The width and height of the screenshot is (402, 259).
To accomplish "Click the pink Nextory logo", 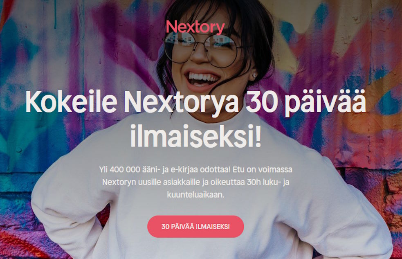I will pyautogui.click(x=195, y=27).
